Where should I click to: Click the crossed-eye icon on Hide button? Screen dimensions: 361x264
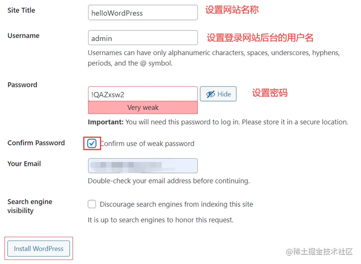[x=210, y=94]
